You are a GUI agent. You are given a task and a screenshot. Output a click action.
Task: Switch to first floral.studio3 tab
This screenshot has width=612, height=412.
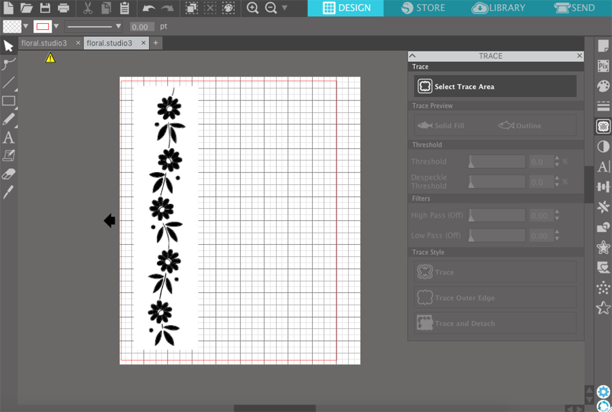coord(44,43)
